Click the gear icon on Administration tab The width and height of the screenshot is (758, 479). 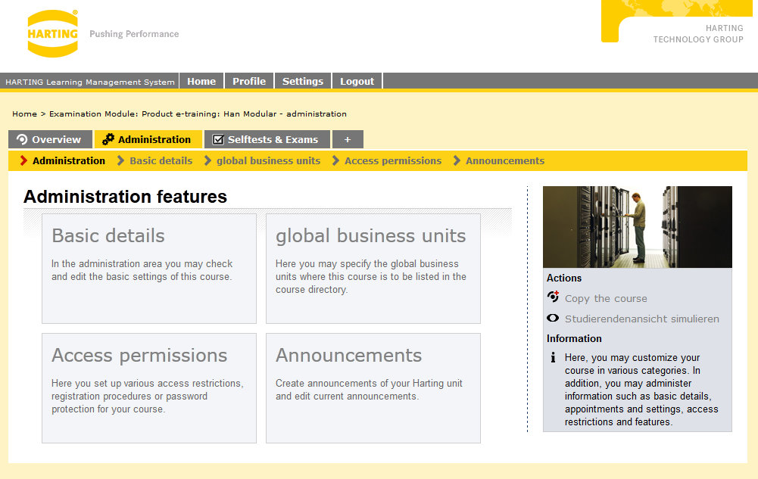click(108, 139)
